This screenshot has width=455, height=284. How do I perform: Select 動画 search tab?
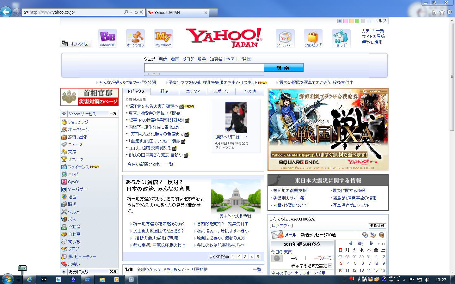(175, 59)
